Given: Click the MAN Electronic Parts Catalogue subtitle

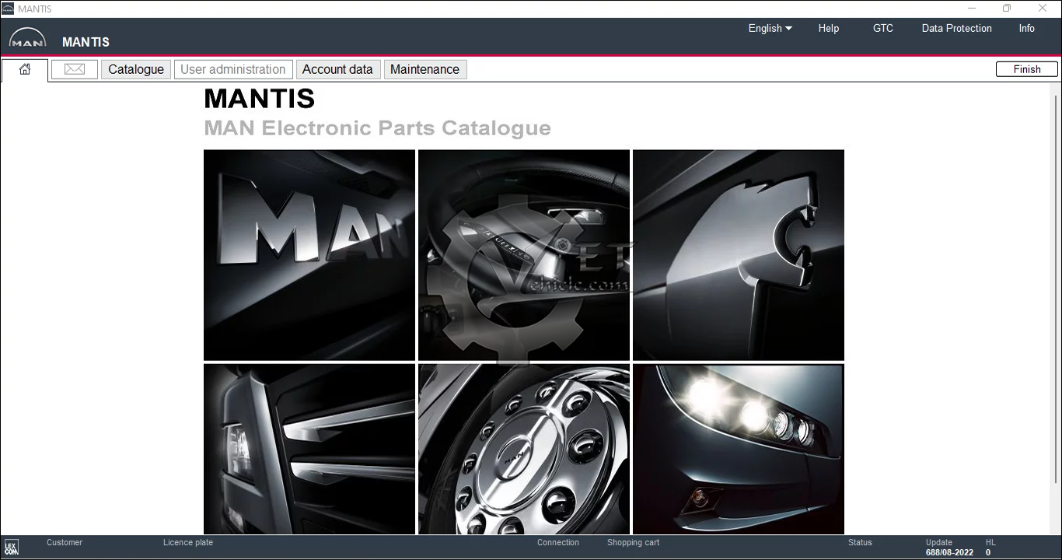Looking at the screenshot, I should coord(377,128).
